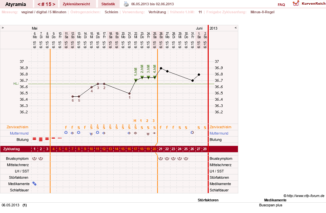Click the Brustsymptom icon on cycle day 25
Viewport: 326px width, 213px height.
click(x=186, y=159)
